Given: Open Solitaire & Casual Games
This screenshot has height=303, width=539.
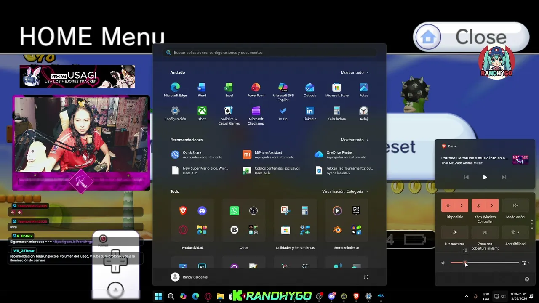Looking at the screenshot, I should [x=229, y=116].
